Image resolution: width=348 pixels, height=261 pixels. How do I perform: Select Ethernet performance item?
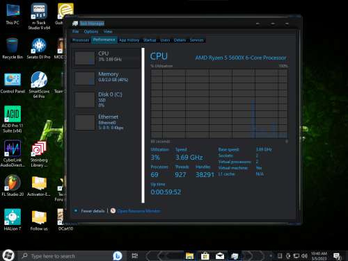pyautogui.click(x=106, y=122)
